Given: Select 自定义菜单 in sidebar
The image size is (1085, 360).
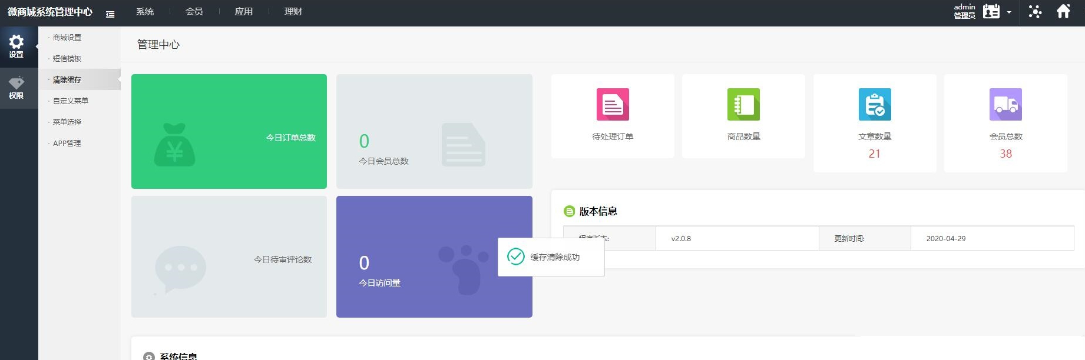Looking at the screenshot, I should pyautogui.click(x=71, y=101).
